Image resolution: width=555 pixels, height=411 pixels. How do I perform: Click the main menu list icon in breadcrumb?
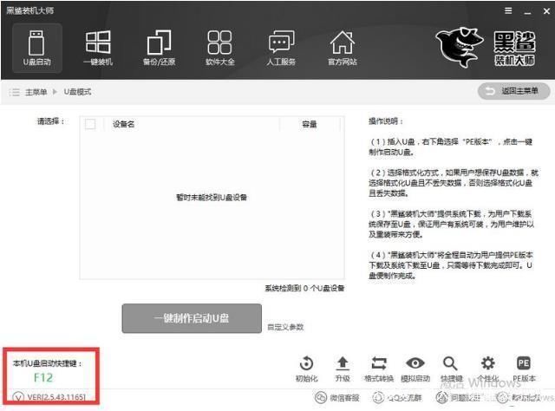point(14,93)
